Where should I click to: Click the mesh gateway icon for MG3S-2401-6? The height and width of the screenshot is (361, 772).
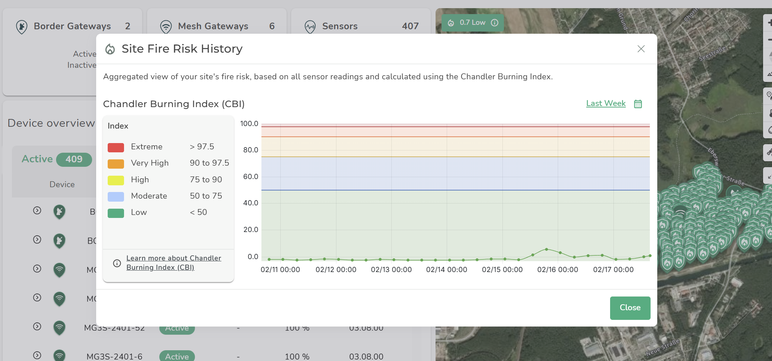click(x=59, y=356)
